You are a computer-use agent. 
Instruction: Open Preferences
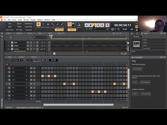click(28, 24)
